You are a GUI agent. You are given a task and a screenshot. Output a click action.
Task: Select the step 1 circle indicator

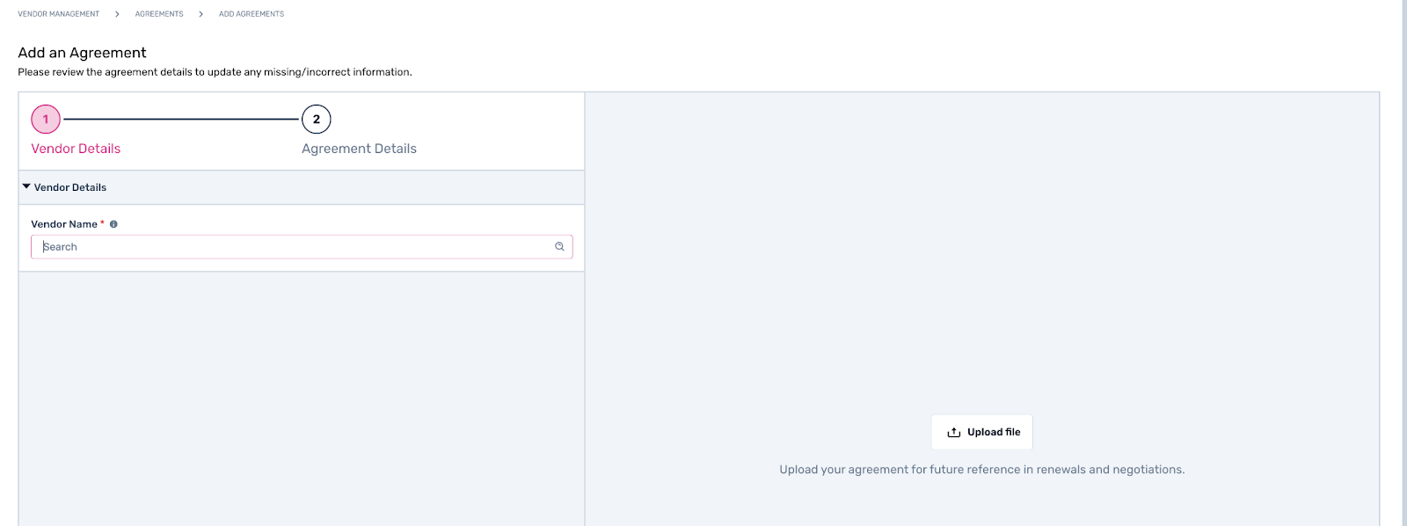pos(46,119)
